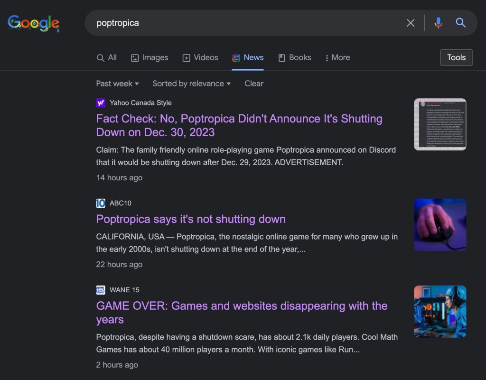Click the WANE 15 source icon
The height and width of the screenshot is (380, 486).
tap(101, 290)
